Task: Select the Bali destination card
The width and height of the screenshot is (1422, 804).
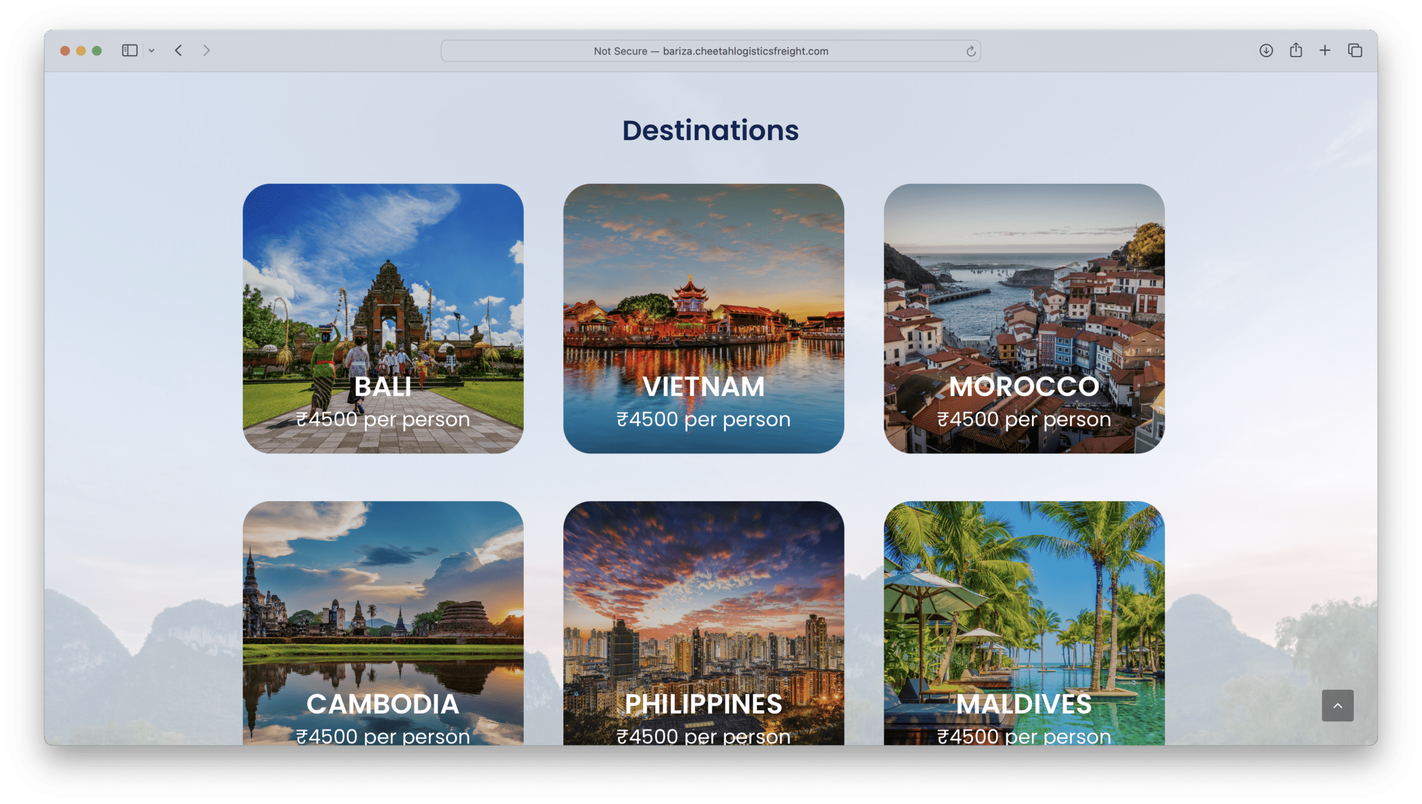Action: pos(384,320)
